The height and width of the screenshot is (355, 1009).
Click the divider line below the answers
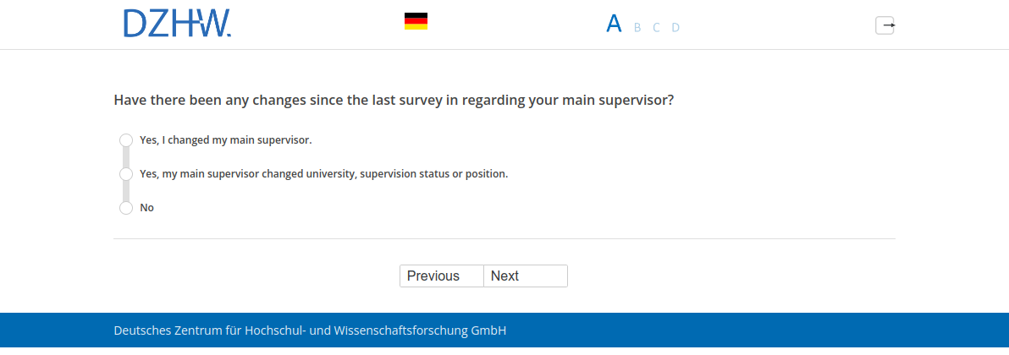pyautogui.click(x=504, y=239)
